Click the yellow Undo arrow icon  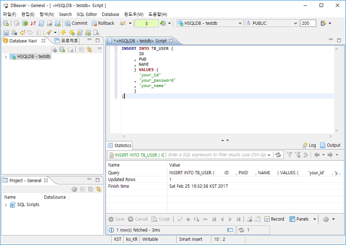[22, 32]
